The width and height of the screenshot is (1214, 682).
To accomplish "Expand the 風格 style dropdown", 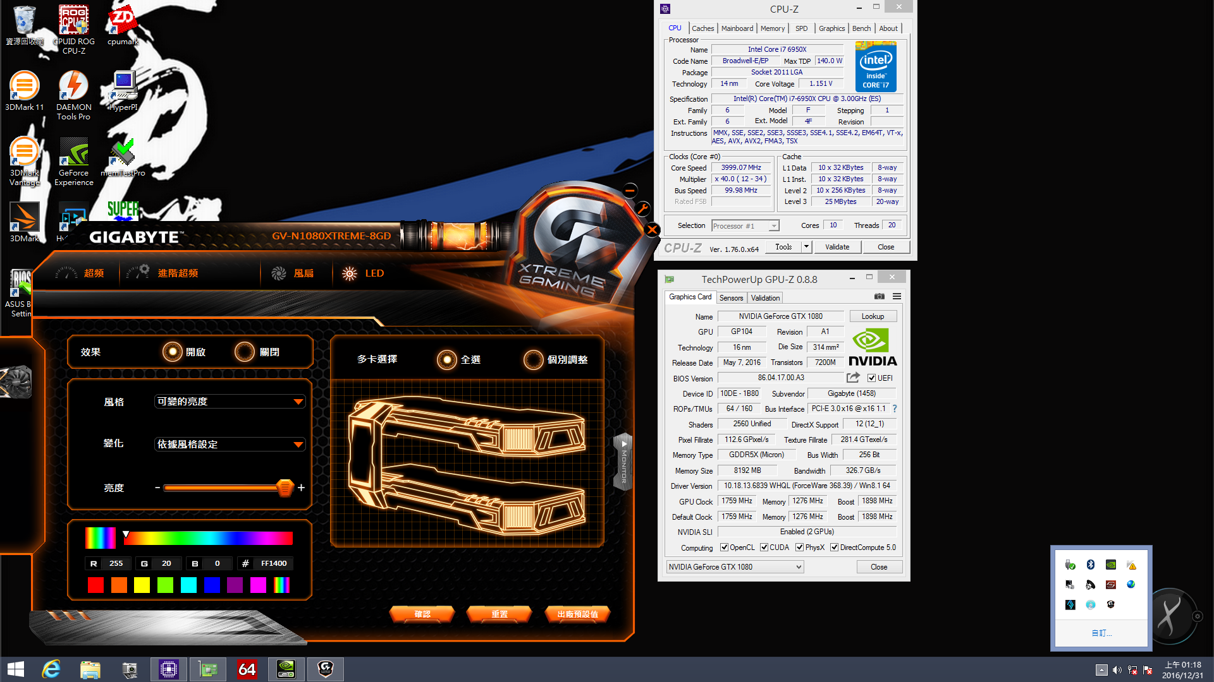I will [230, 402].
